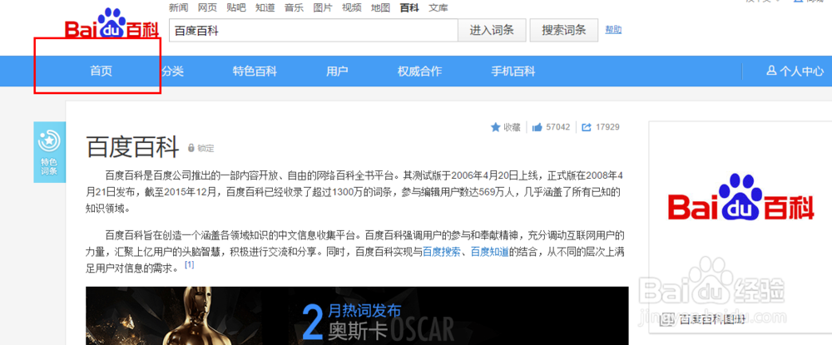
Task: Click the 搜索词条 button
Action: click(563, 30)
